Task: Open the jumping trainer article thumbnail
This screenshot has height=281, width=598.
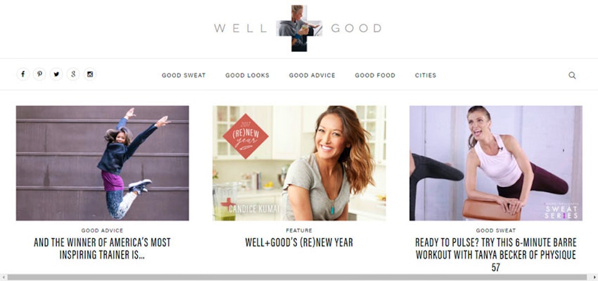Action: click(x=102, y=163)
